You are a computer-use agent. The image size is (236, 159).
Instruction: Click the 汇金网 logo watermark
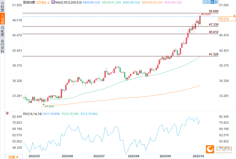click(x=220, y=149)
